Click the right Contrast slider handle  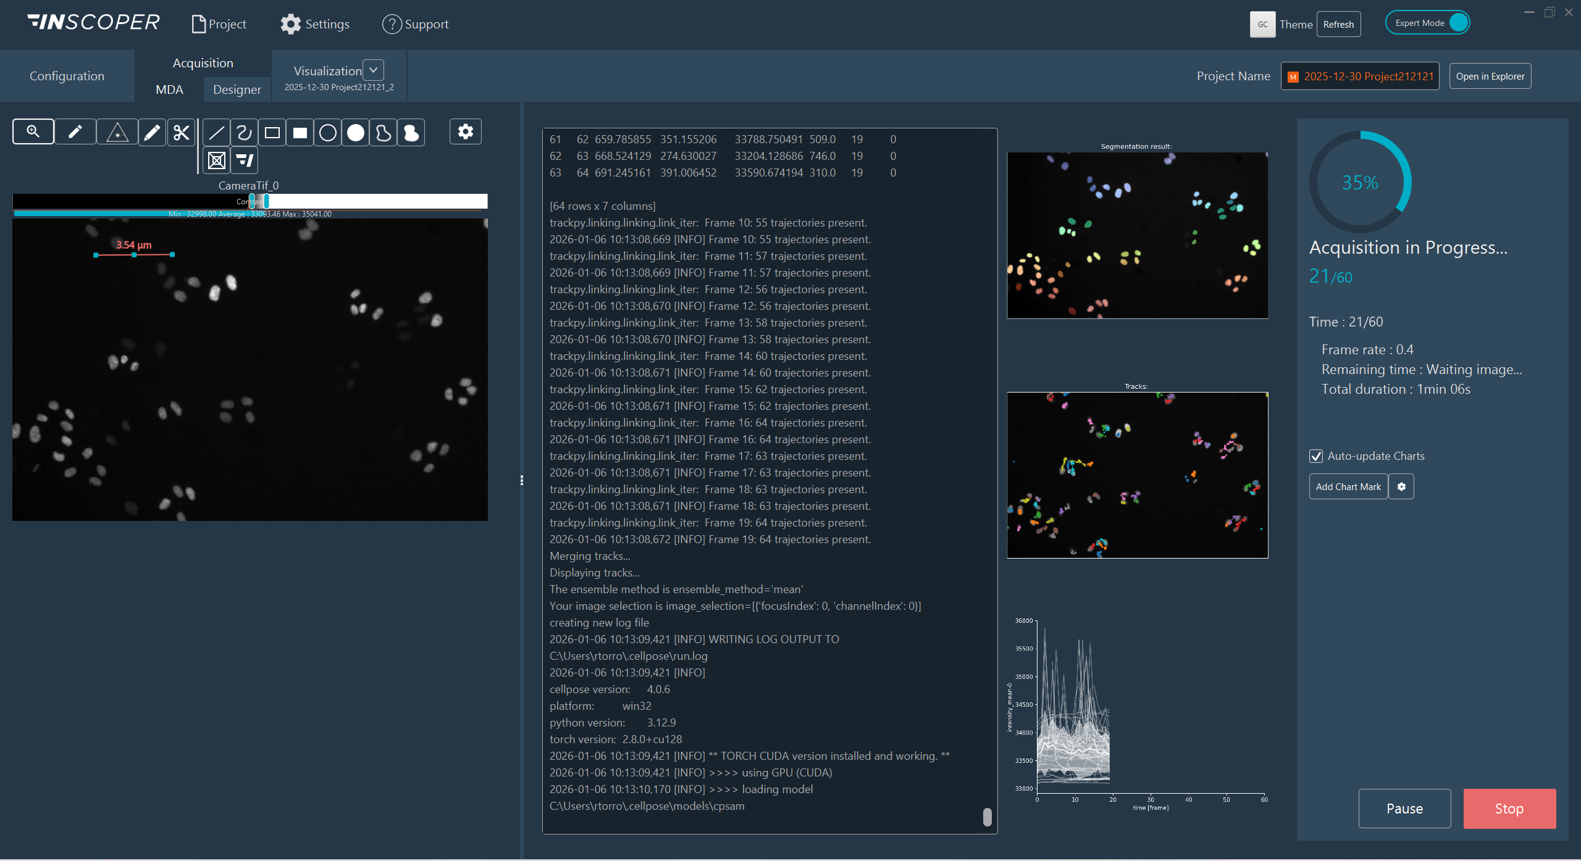266,201
